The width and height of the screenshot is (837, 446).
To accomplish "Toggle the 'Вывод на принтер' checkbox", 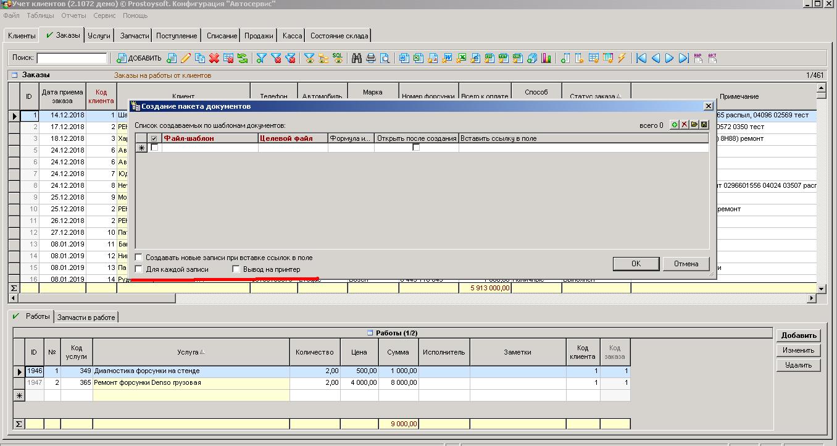I will click(236, 269).
